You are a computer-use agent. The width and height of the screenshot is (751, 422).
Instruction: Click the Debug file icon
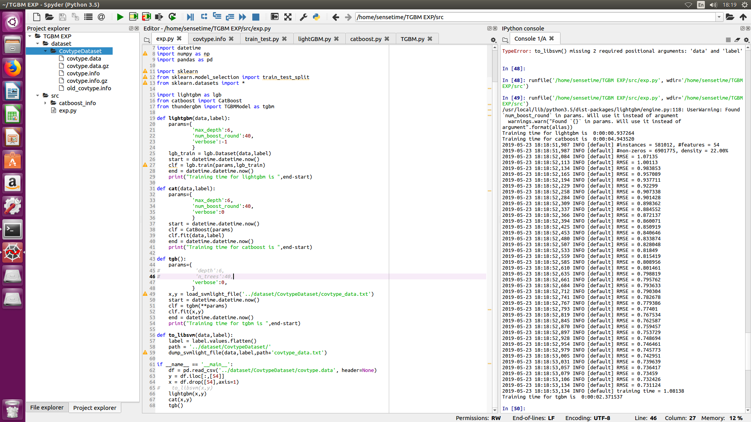coord(190,17)
